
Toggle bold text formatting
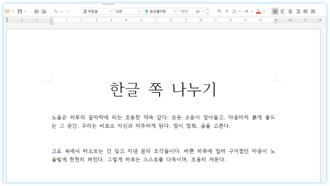[x=219, y=11]
